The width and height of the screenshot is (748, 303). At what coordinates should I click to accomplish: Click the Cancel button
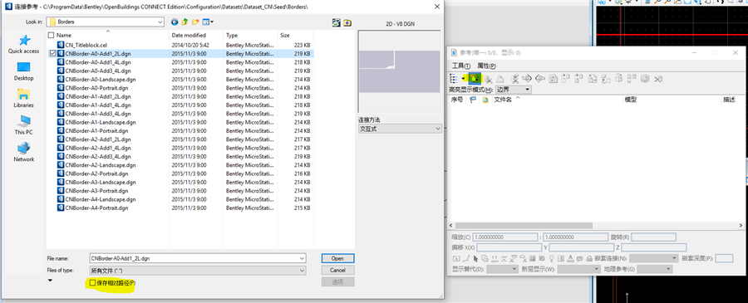tap(337, 270)
